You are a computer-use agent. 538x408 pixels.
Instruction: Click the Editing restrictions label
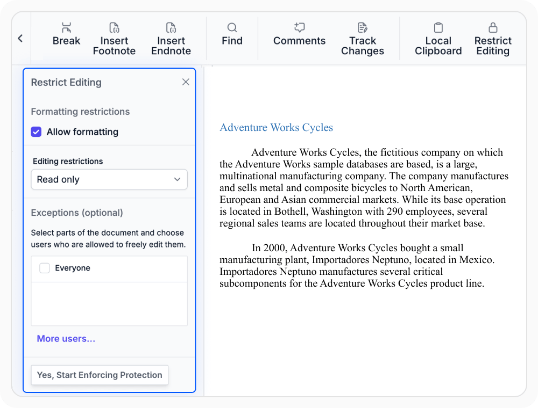pos(68,161)
